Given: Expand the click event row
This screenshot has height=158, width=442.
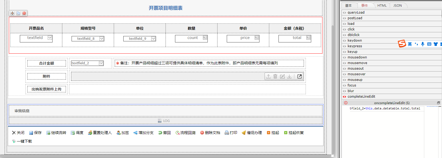Looking at the screenshot, I should 392,29.
